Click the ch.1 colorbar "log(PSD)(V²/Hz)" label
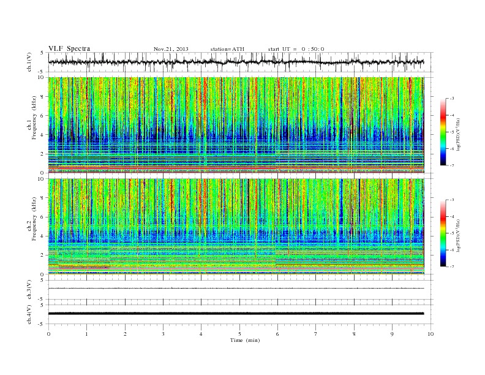Image resolution: width=485 pixels, height=375 pixels. 458,134
